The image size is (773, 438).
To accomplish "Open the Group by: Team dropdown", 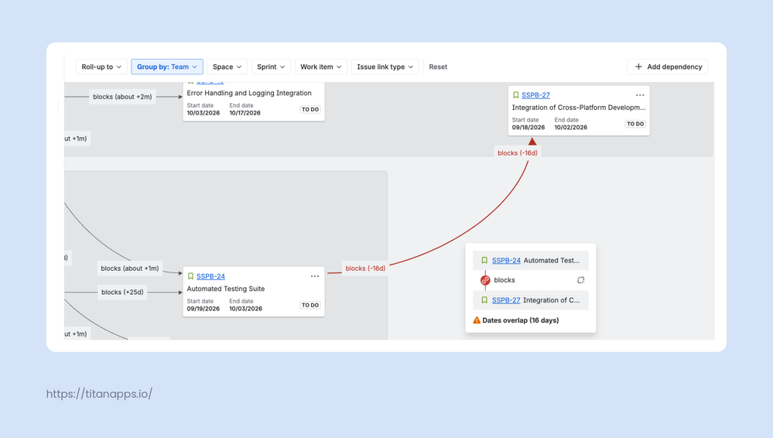I will coord(167,67).
